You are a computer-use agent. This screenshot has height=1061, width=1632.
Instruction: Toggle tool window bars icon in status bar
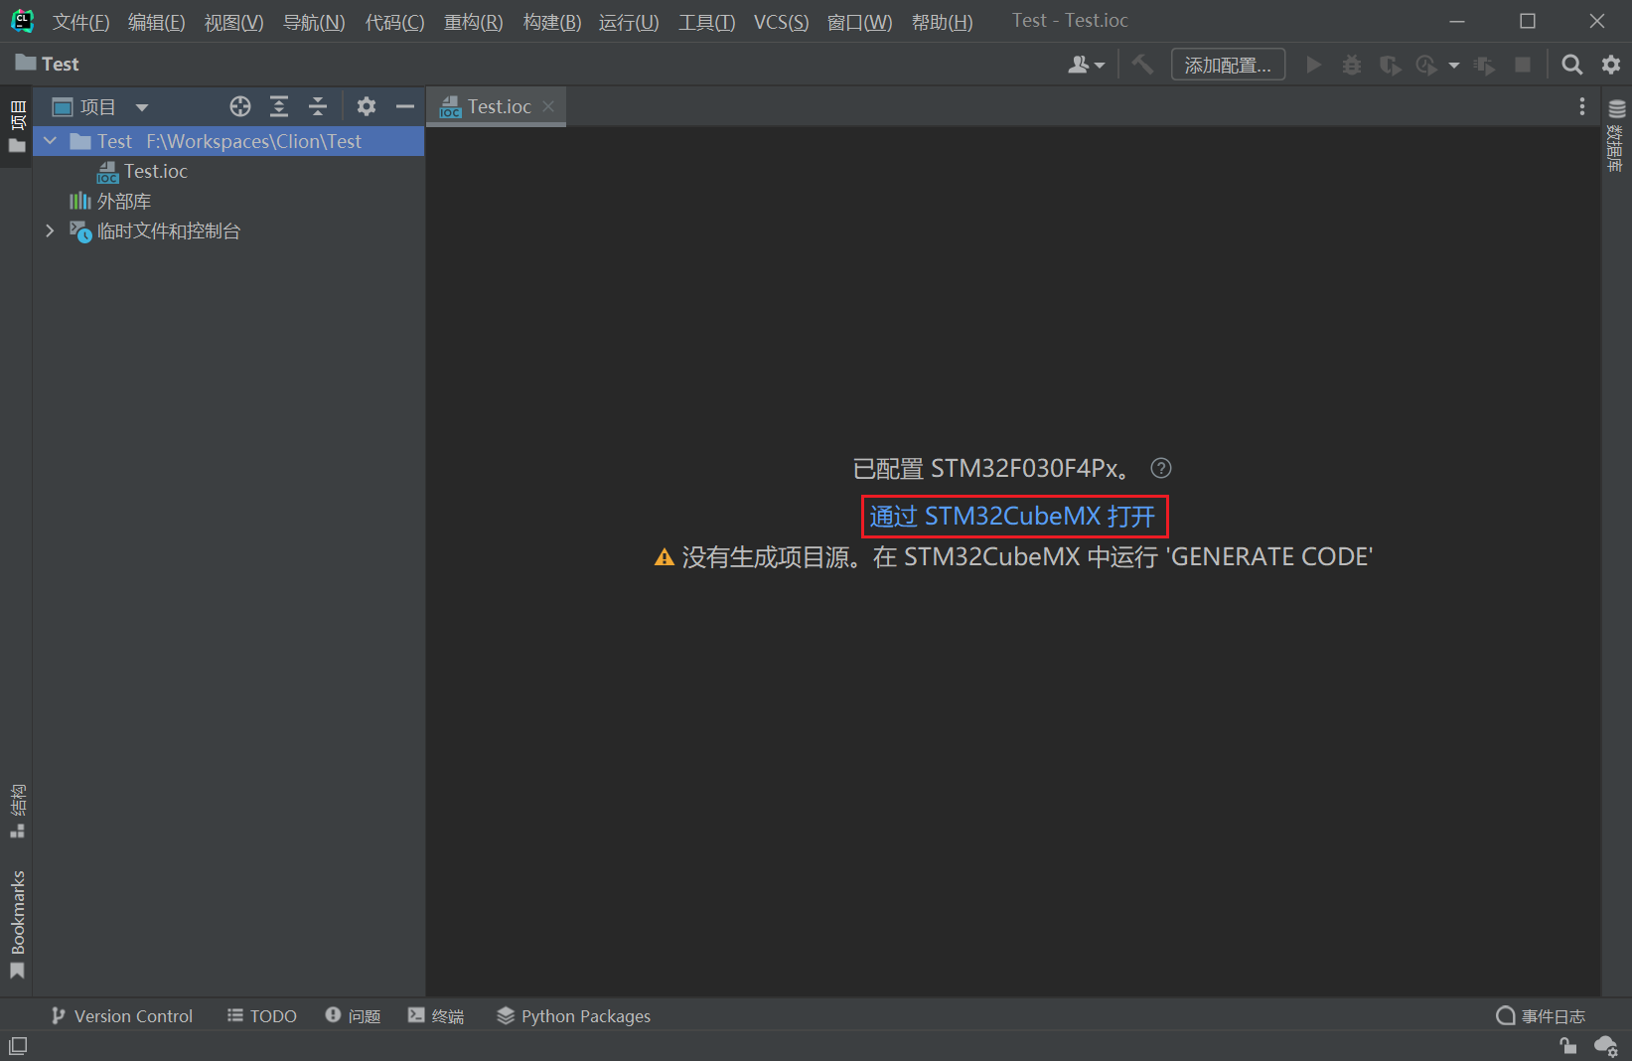tap(18, 1045)
